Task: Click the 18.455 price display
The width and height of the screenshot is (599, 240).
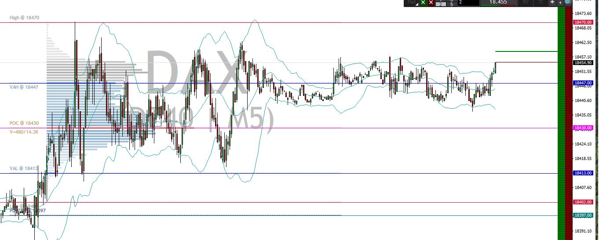Action: [x=499, y=3]
